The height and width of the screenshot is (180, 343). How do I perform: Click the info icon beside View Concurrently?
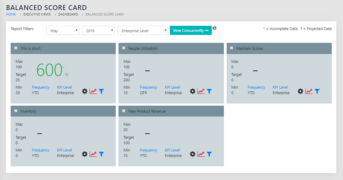point(214,28)
